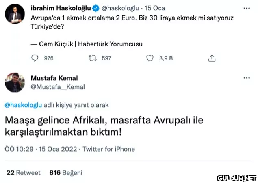This screenshot has height=183, width=258.
Task: Open İbrahim Haskoloğlu's profile picture
Action: click(x=15, y=14)
